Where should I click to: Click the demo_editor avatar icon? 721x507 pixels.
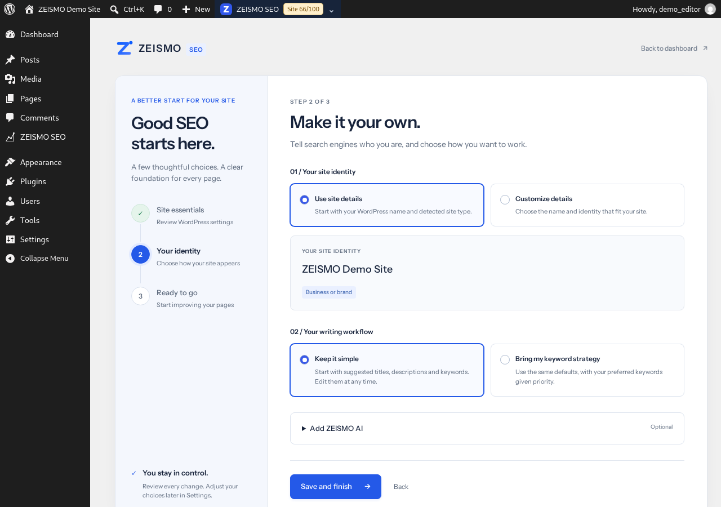[710, 9]
